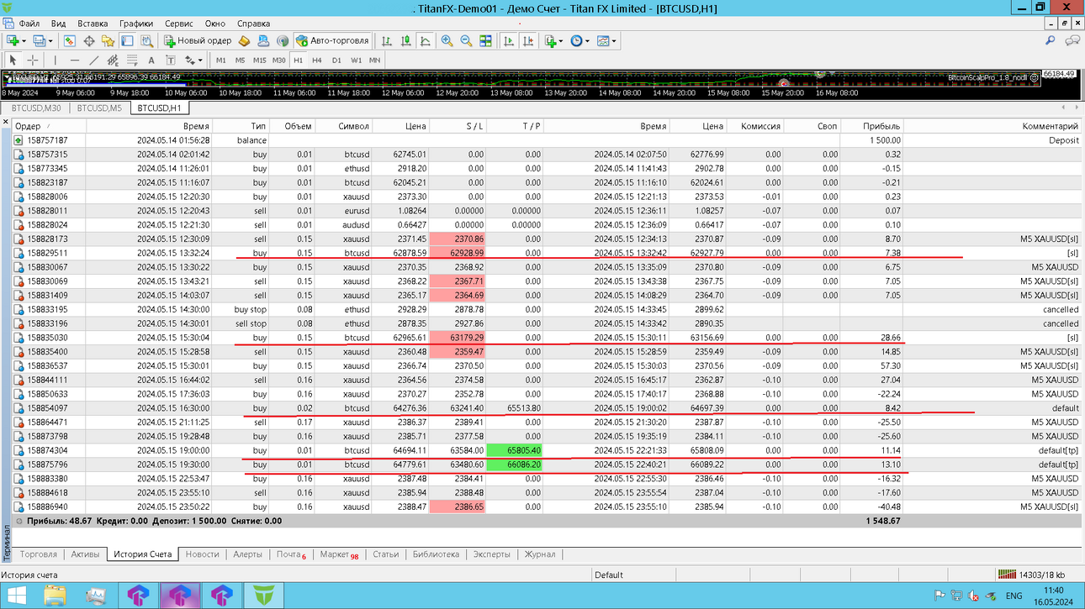Toggle the Авто-торговля button

pyautogui.click(x=332, y=40)
